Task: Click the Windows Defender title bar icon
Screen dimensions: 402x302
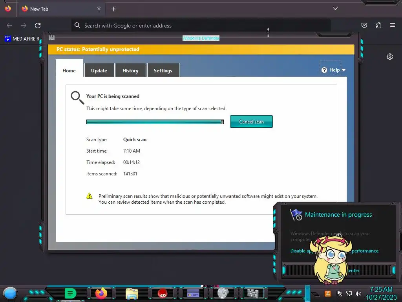Action: point(51,38)
